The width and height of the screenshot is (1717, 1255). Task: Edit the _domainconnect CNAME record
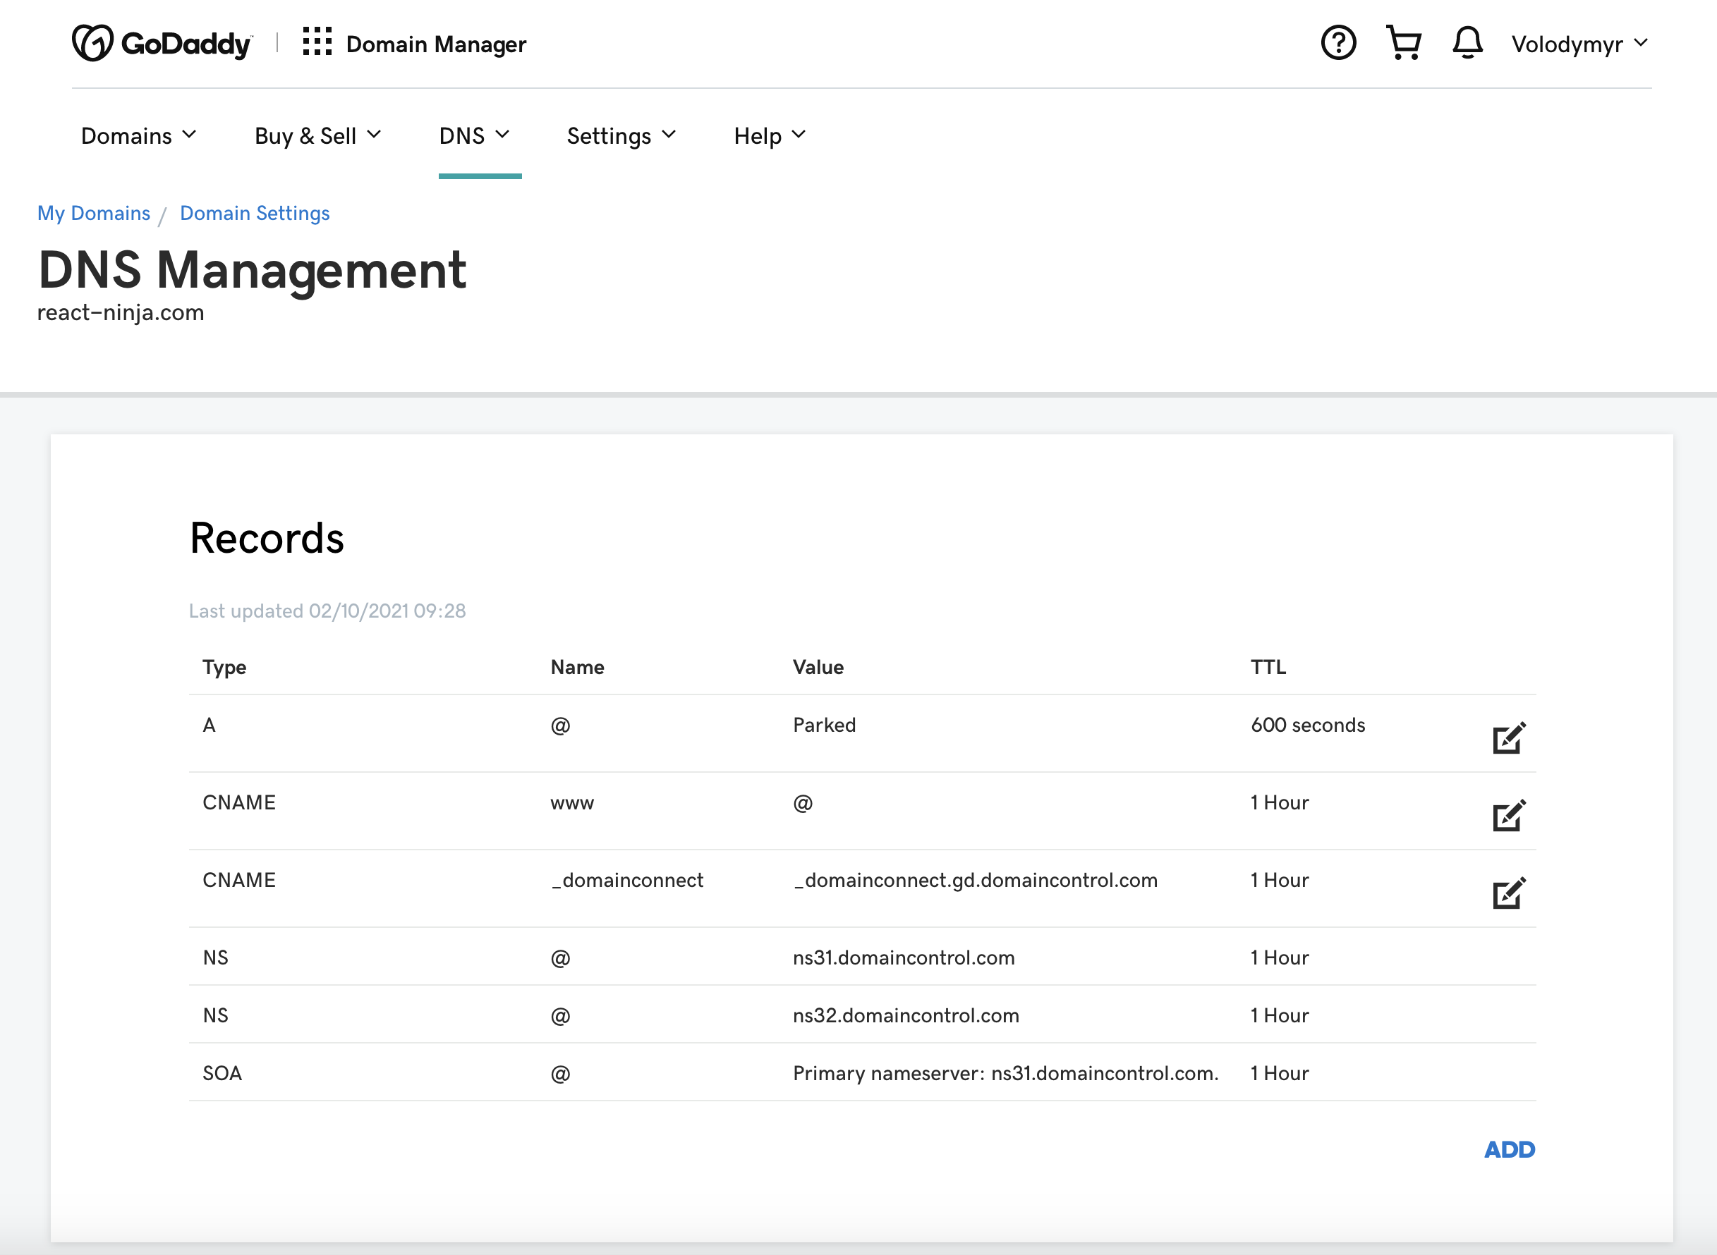1509,893
